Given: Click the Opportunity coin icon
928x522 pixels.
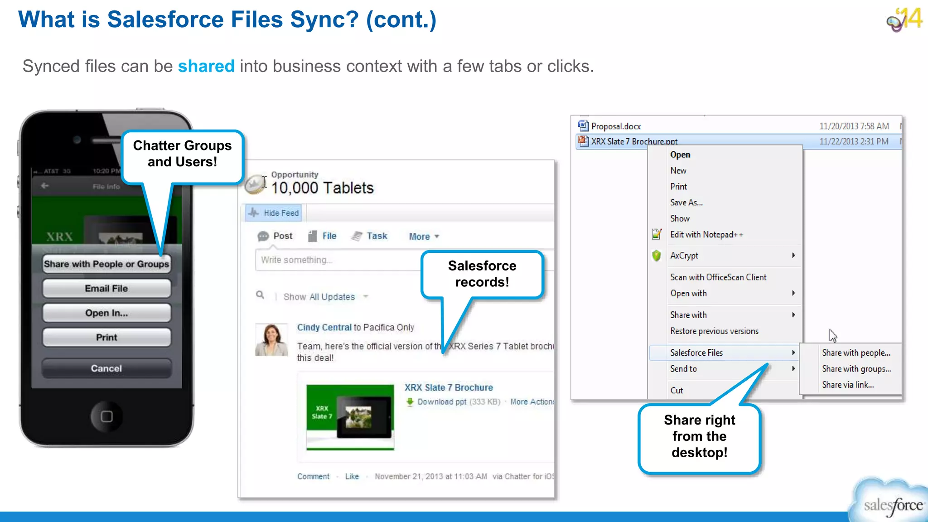Looking at the screenshot, I should tap(256, 184).
